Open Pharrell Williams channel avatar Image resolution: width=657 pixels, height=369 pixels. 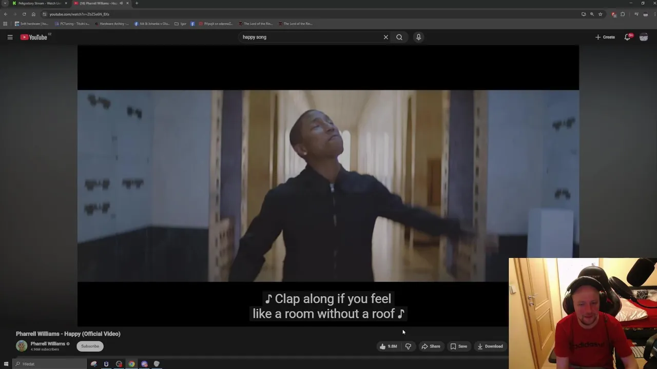tap(22, 346)
